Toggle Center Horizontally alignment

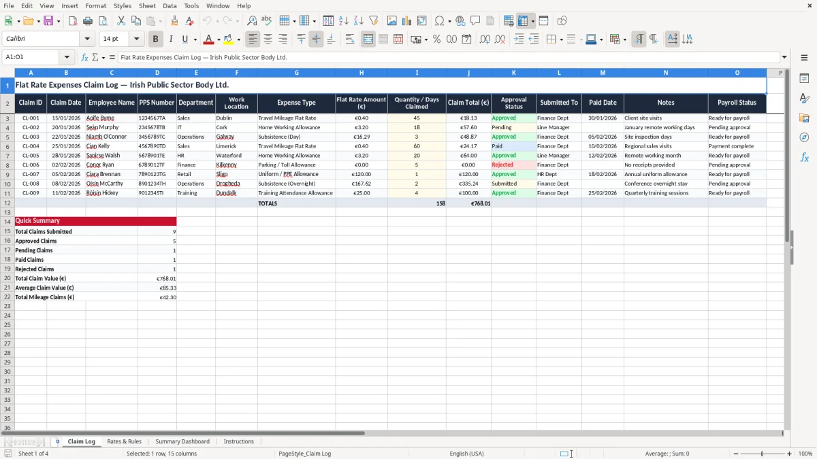point(268,39)
